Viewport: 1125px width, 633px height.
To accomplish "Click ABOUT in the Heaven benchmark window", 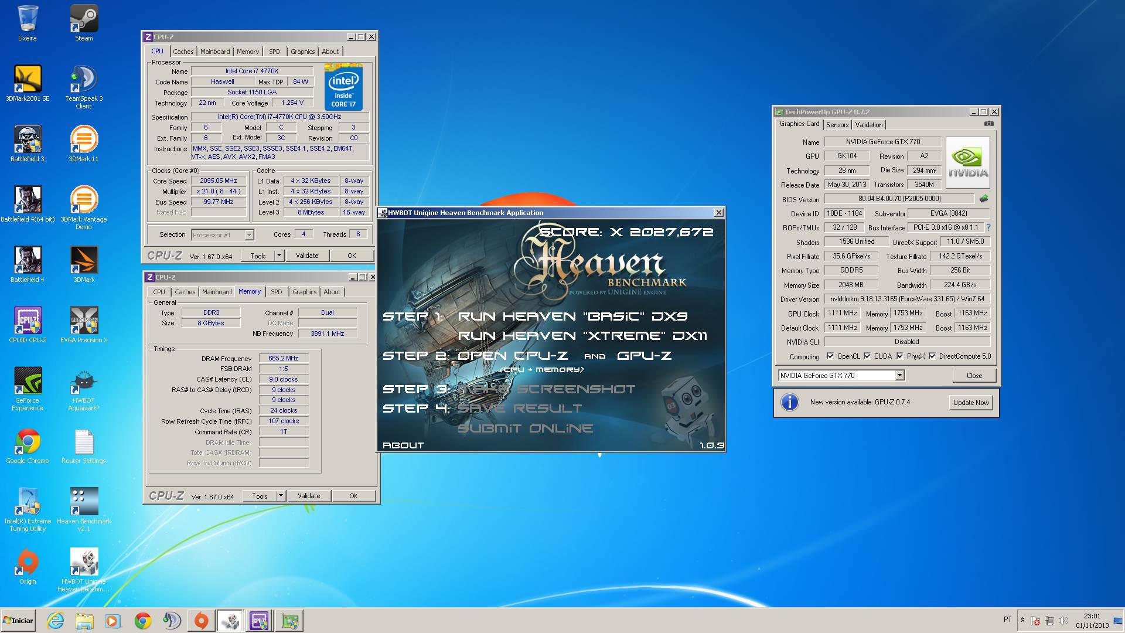I will pyautogui.click(x=403, y=445).
